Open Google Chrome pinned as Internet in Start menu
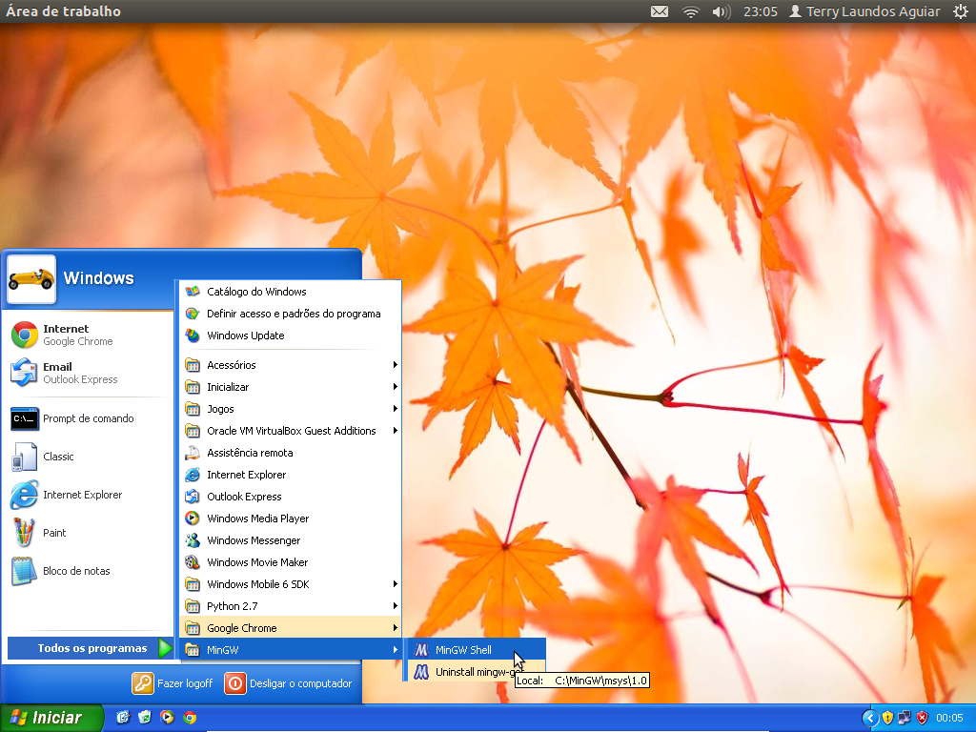Image resolution: width=976 pixels, height=732 pixels. coord(89,335)
